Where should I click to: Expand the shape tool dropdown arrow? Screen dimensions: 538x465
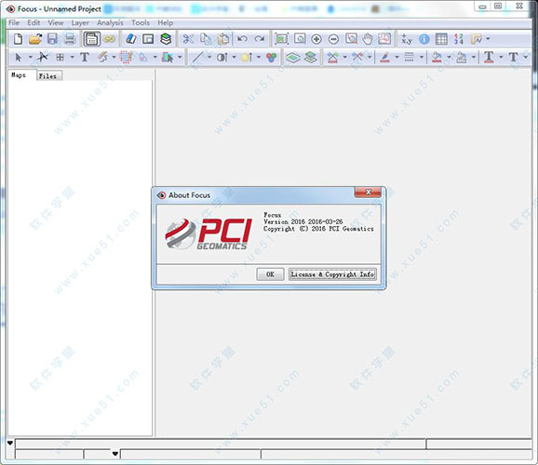pos(155,57)
